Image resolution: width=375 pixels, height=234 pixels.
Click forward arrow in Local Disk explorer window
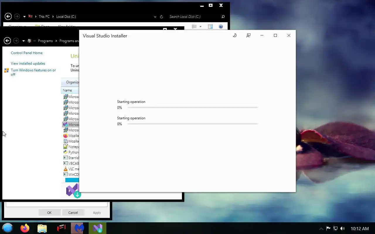point(17,17)
